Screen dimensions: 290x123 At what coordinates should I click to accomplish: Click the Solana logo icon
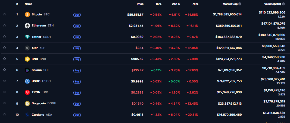(x=27, y=70)
